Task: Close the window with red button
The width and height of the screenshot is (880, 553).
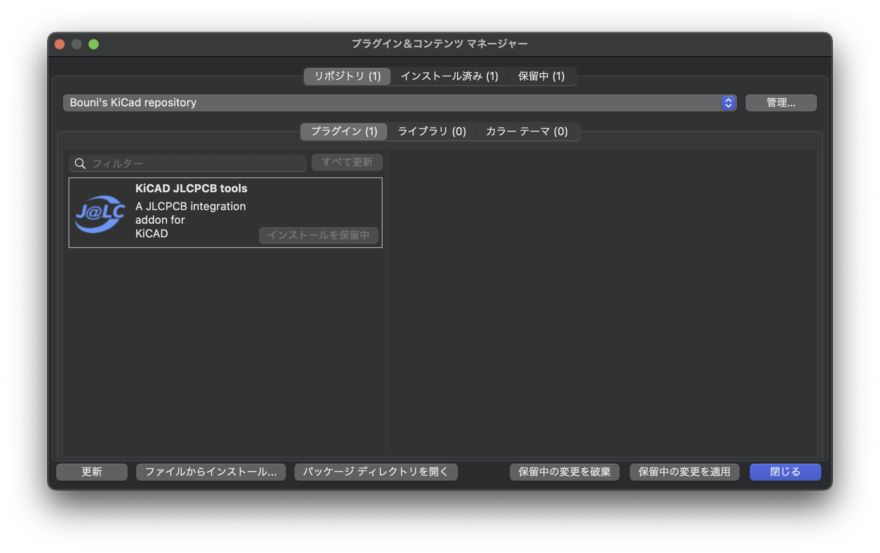Action: click(x=60, y=44)
